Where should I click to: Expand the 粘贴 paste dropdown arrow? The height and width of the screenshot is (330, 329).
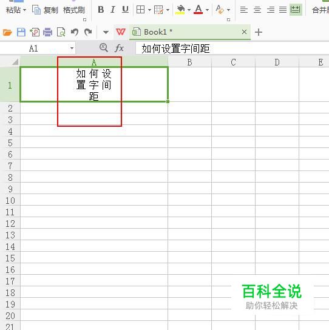click(24, 10)
